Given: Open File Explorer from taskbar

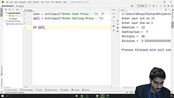Looking at the screenshot, I should coord(77,96).
